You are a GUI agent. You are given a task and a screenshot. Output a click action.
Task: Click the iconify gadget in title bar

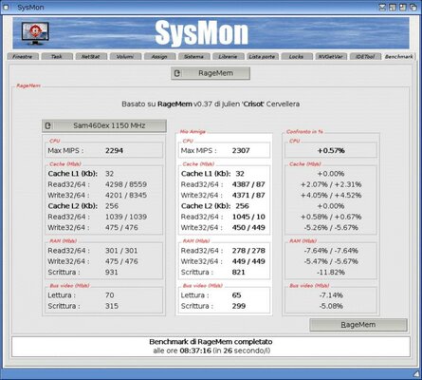(382, 7)
